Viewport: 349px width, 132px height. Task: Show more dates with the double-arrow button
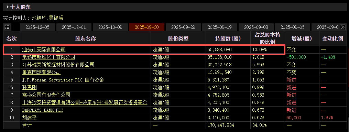343,27
